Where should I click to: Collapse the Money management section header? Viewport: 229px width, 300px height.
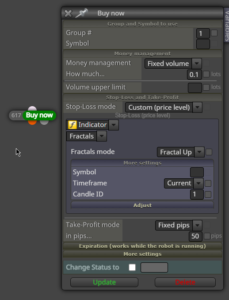(x=142, y=54)
